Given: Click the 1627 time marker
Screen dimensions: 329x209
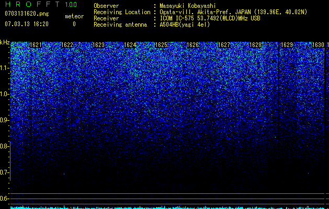Looking at the screenshot, I should pos(224,45).
